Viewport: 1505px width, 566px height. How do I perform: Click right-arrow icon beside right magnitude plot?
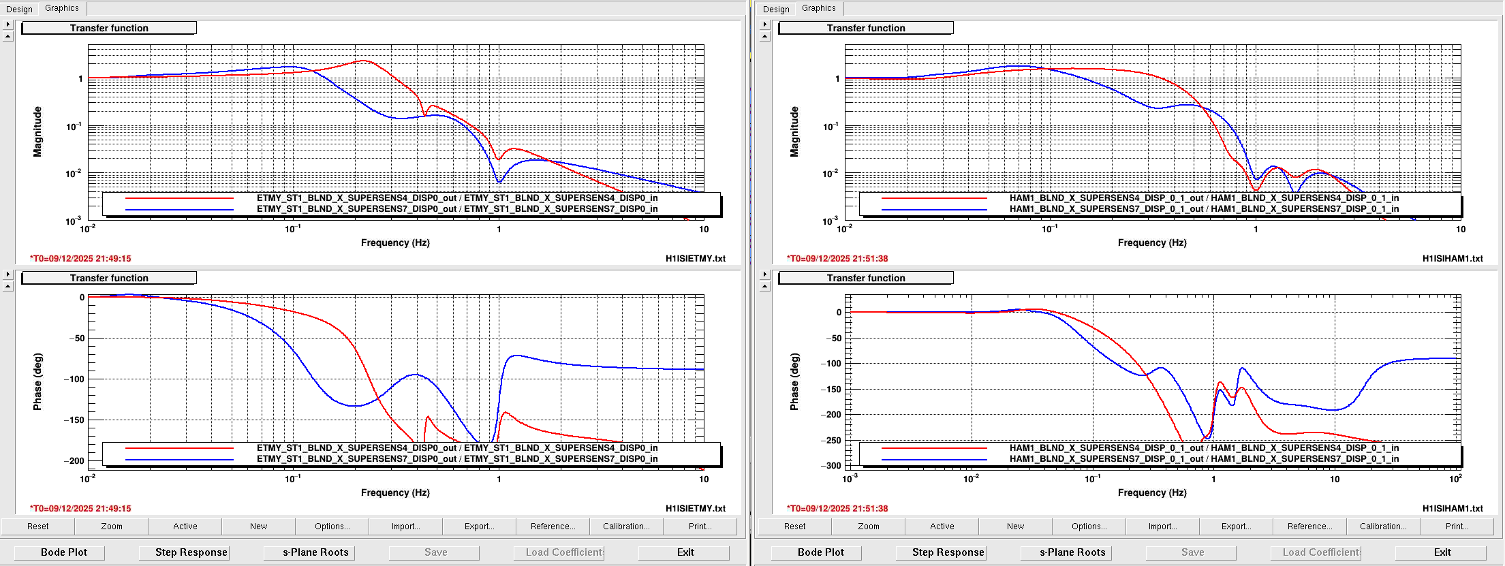coord(765,25)
